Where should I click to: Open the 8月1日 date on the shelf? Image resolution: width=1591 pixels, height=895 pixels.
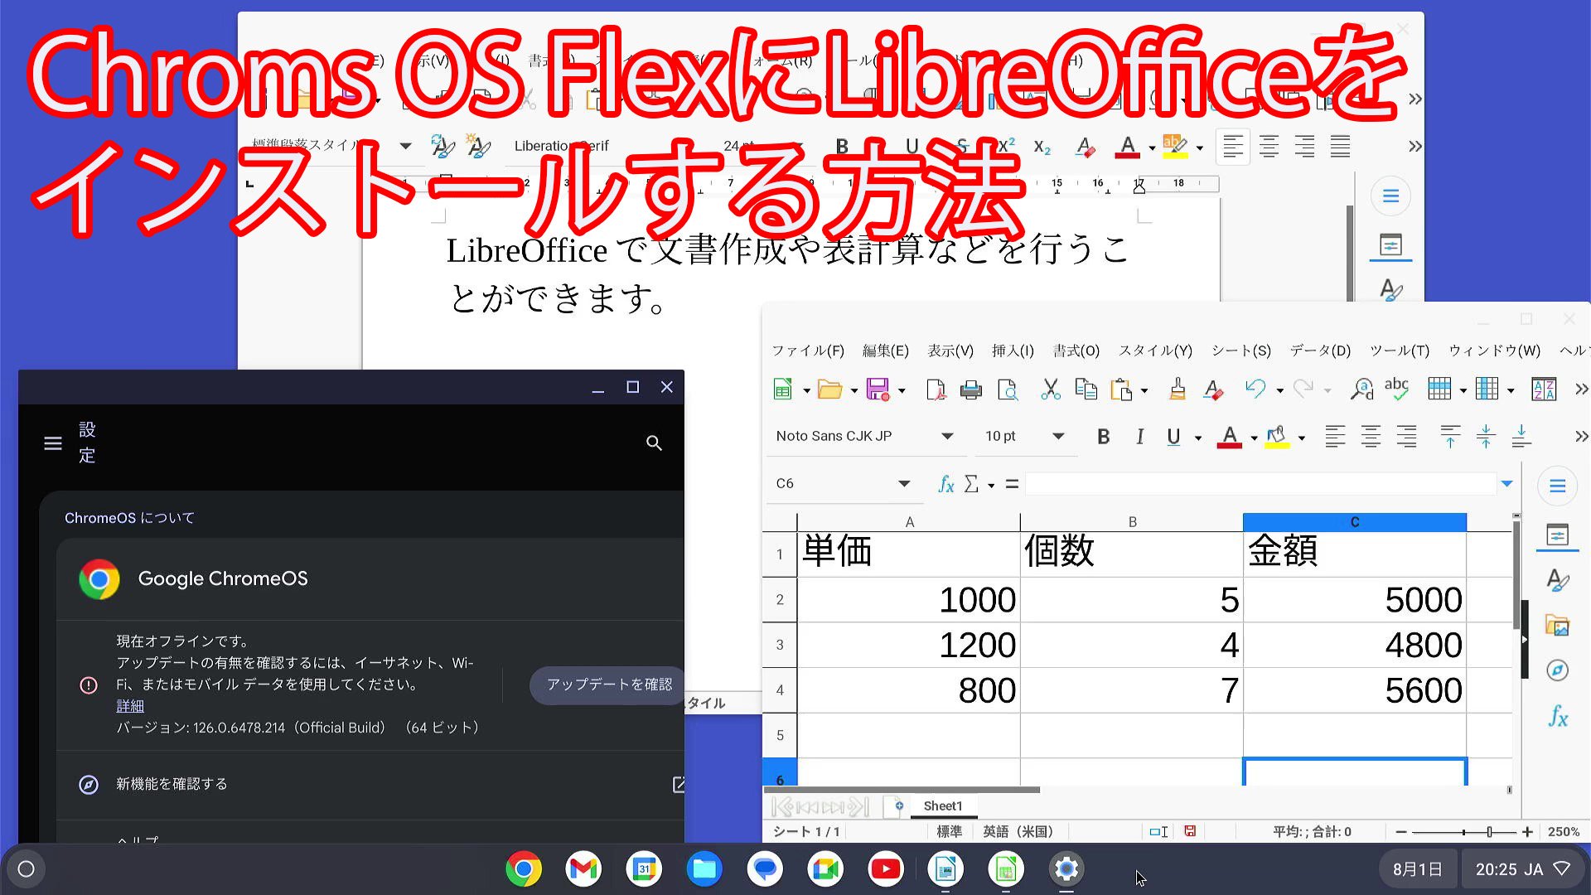(1417, 869)
